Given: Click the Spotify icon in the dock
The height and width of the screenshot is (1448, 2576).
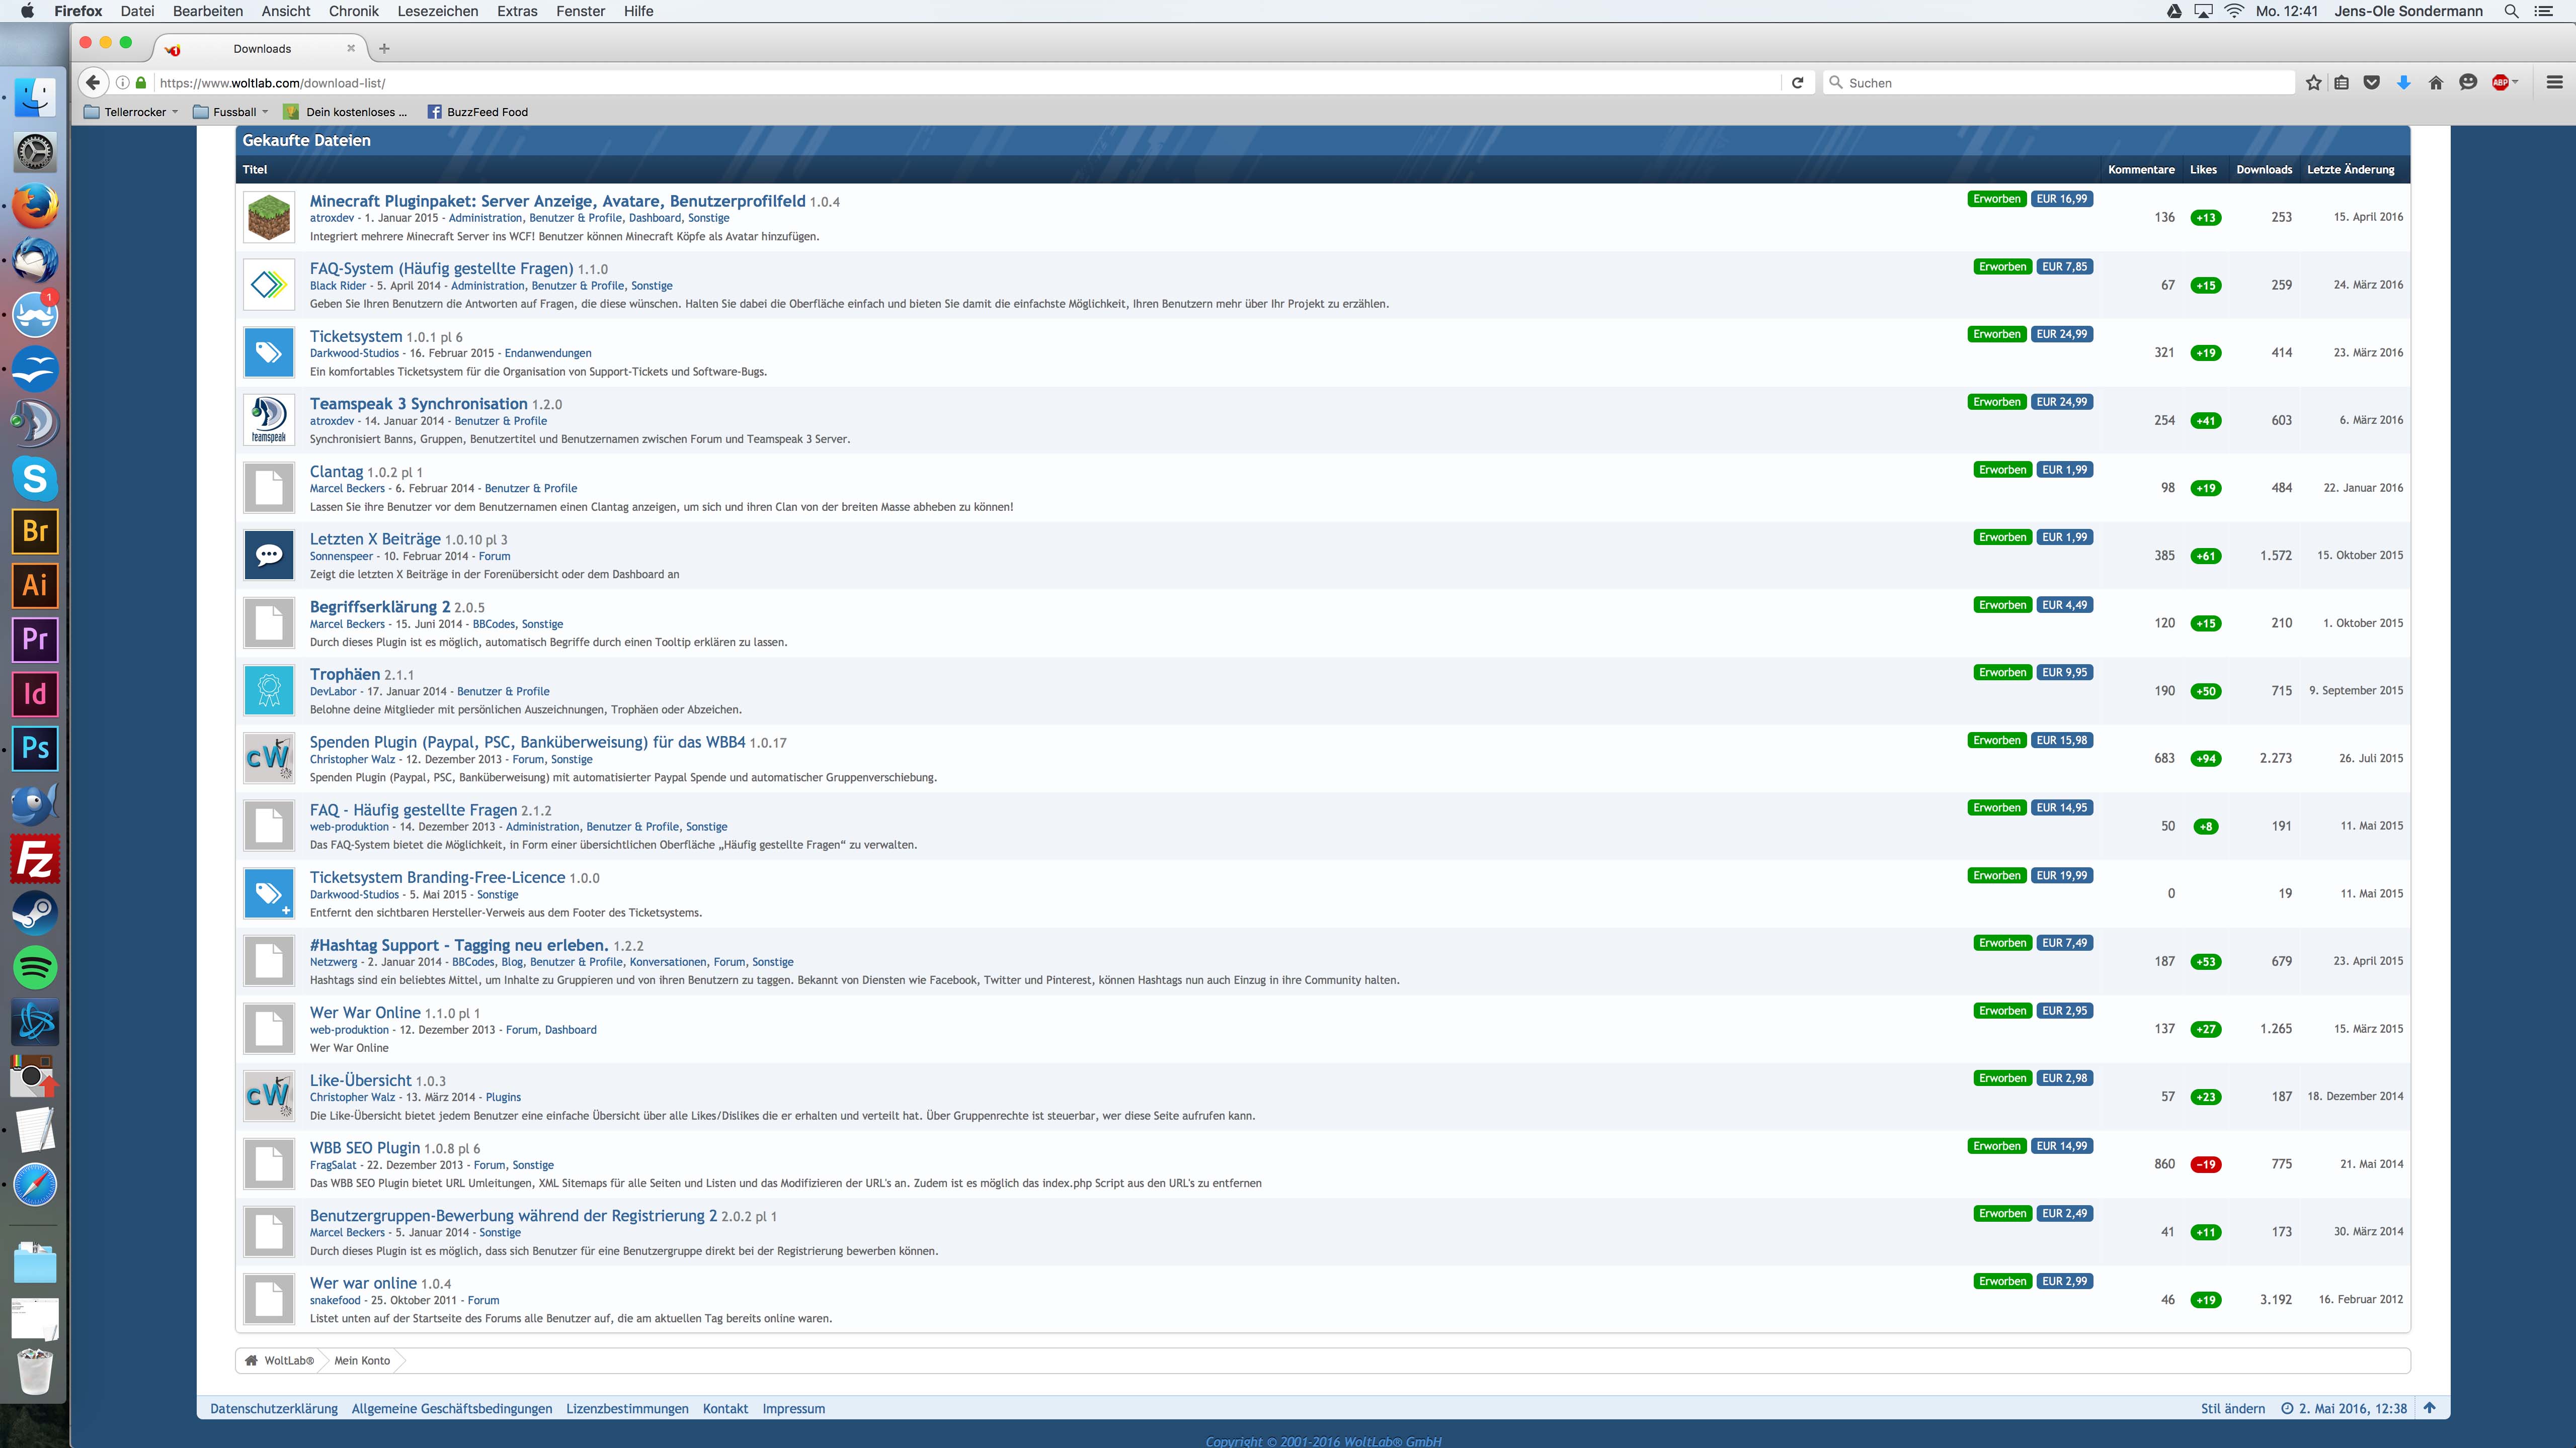Looking at the screenshot, I should 35,966.
